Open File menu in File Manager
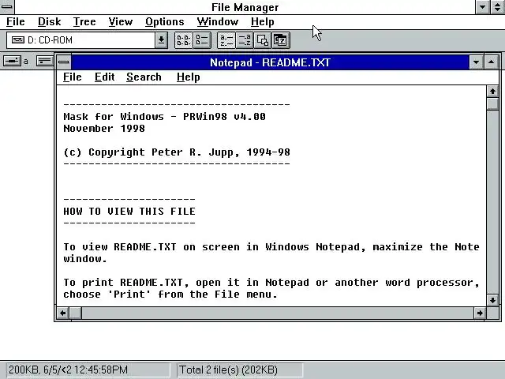Viewport: 505px width, 379px height. [16, 21]
